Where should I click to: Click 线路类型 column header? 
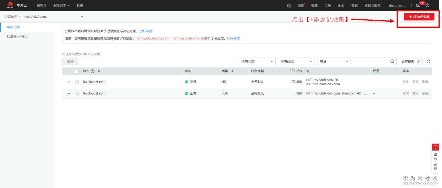pyautogui.click(x=258, y=71)
